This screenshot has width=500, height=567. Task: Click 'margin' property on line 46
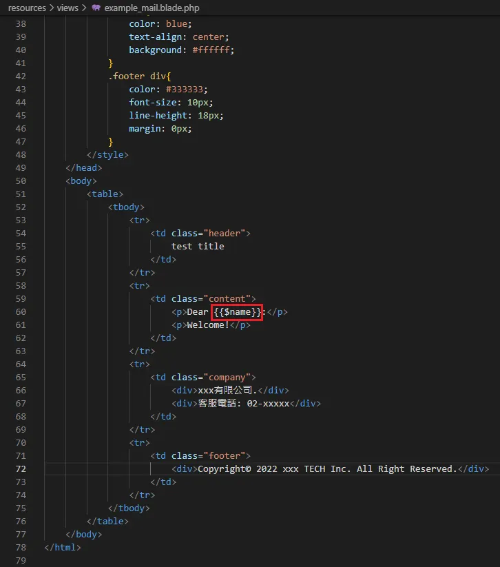(x=145, y=129)
